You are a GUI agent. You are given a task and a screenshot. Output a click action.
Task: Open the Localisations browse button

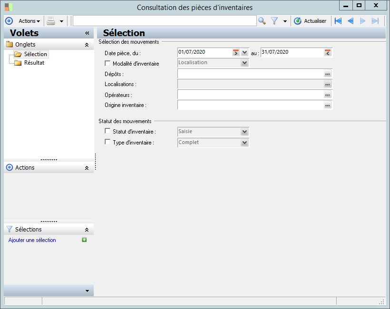[x=328, y=84]
